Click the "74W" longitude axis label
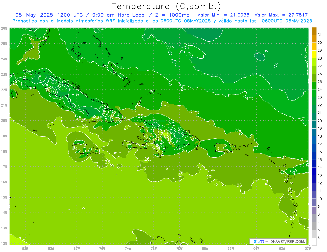 tap(128, 248)
